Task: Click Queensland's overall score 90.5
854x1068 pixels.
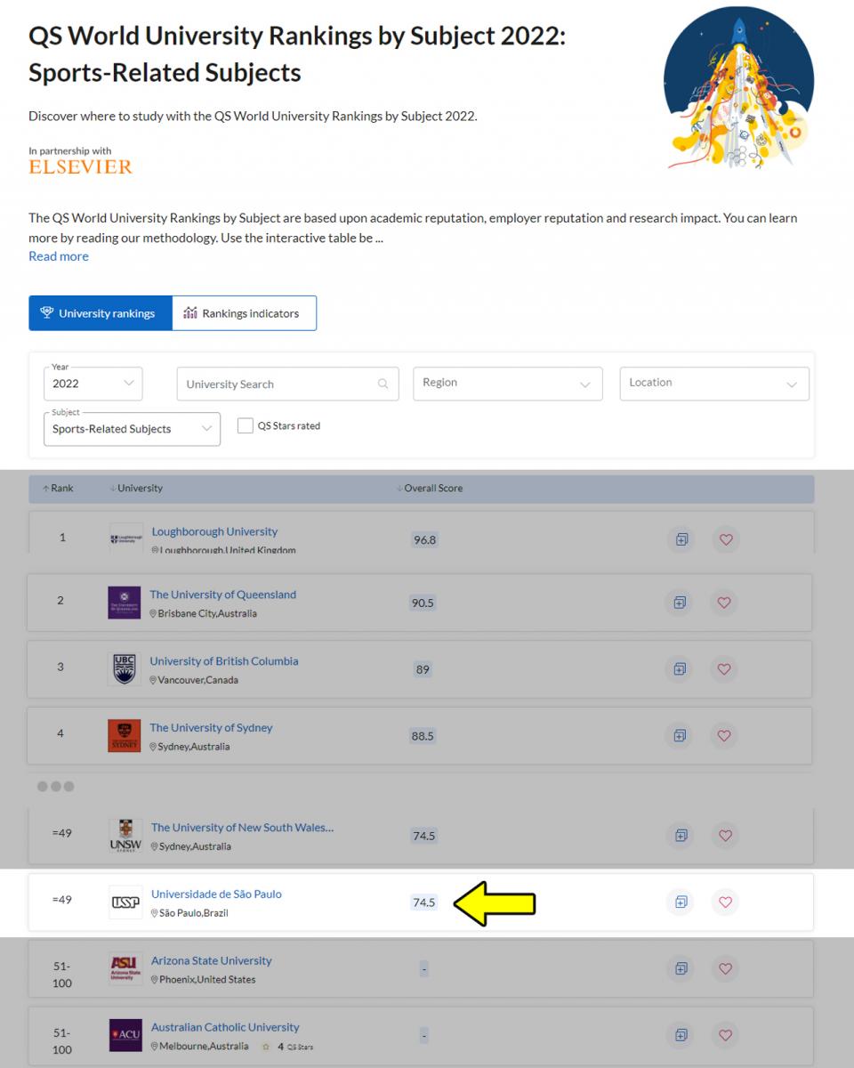Action: tap(423, 603)
